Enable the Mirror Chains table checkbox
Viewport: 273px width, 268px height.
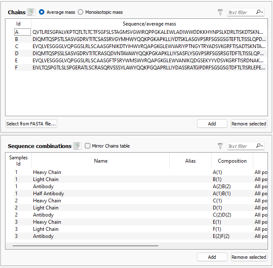pos(87,146)
